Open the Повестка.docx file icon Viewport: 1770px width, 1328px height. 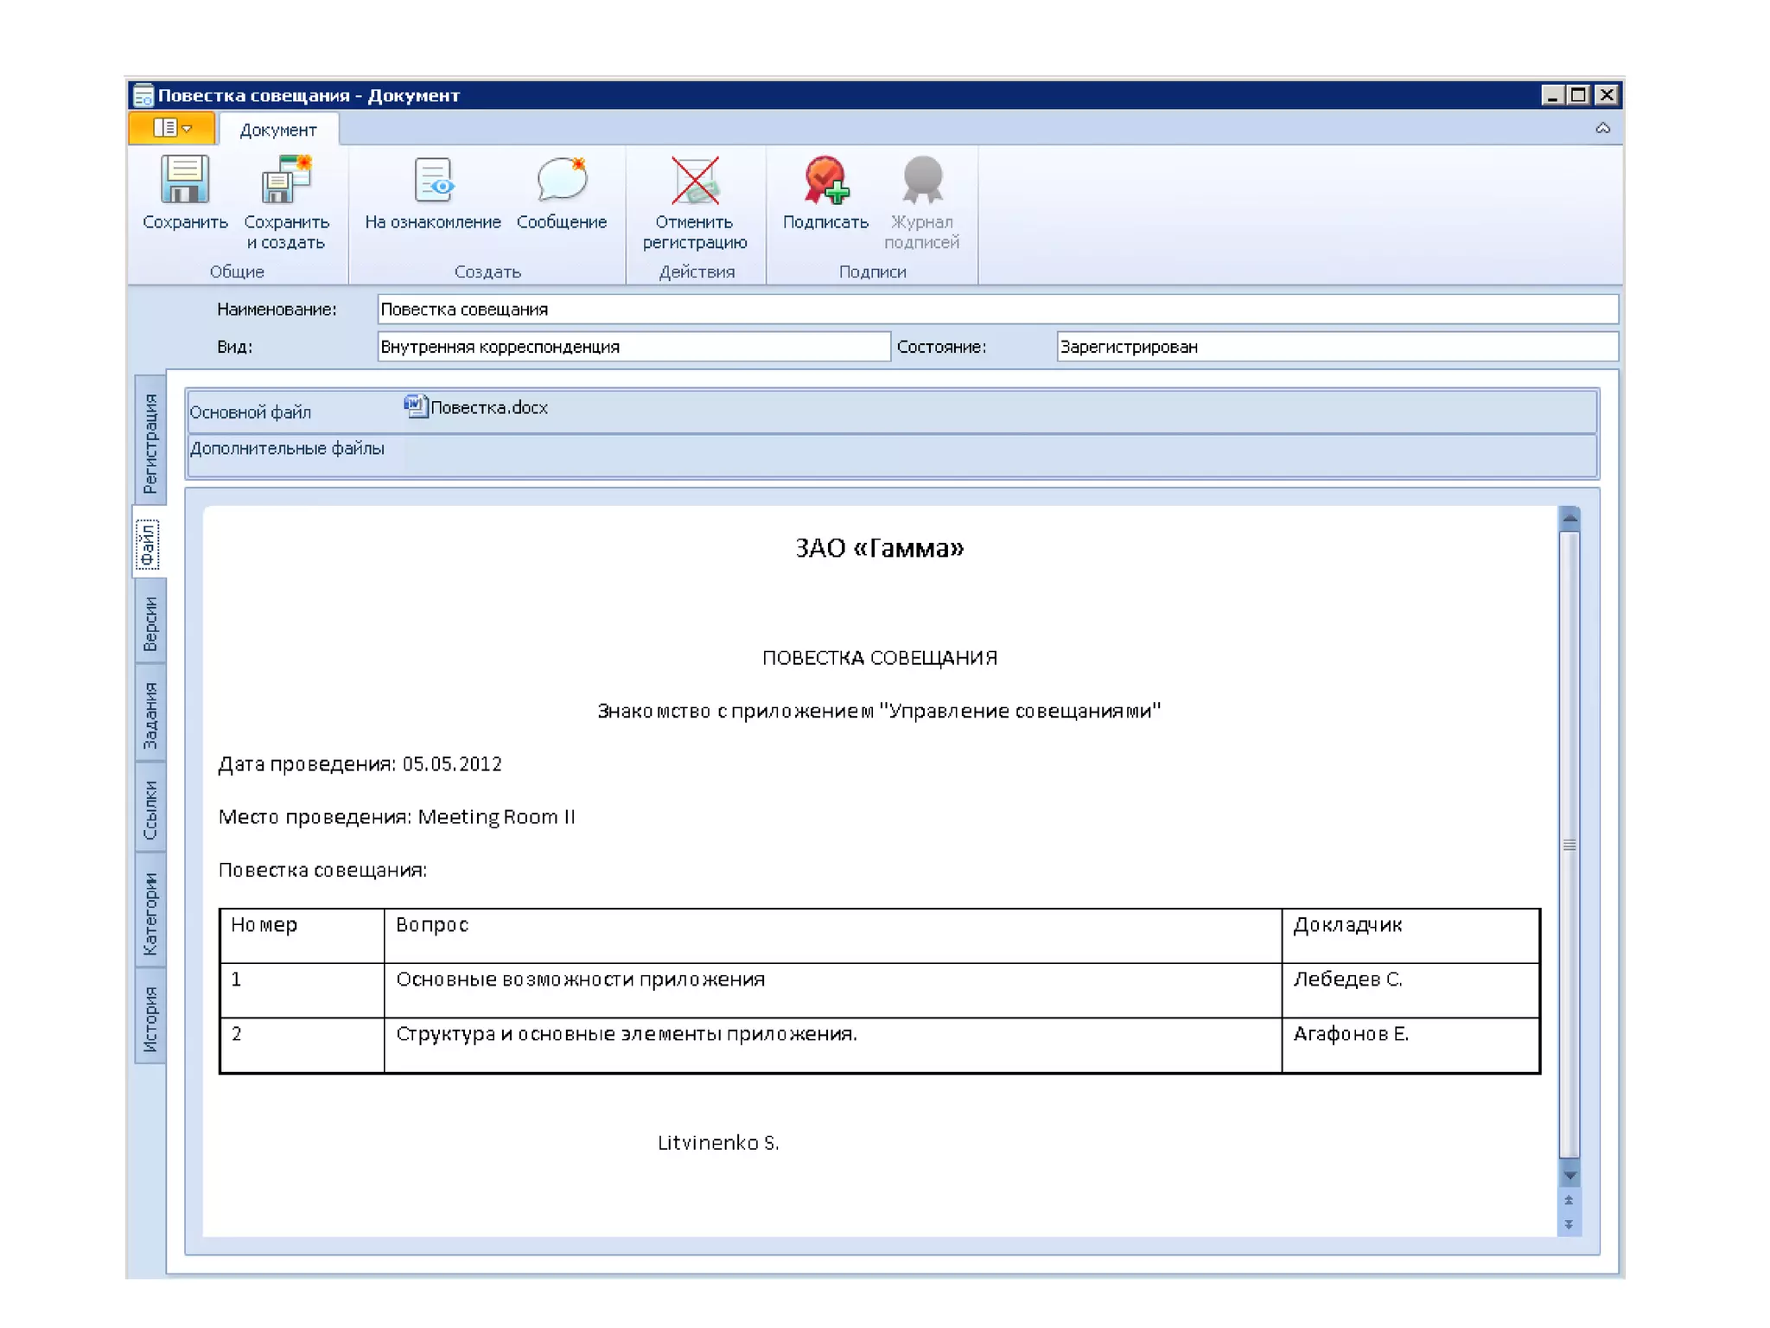[x=416, y=406]
